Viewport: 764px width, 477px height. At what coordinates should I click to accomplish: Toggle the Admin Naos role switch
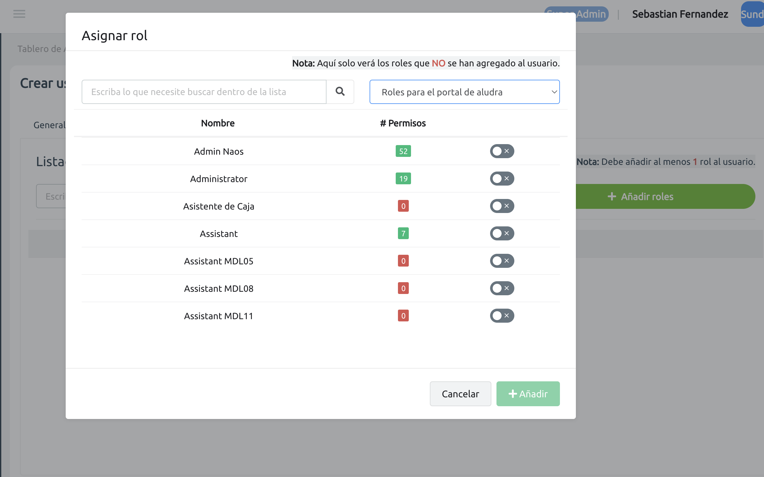coord(502,151)
